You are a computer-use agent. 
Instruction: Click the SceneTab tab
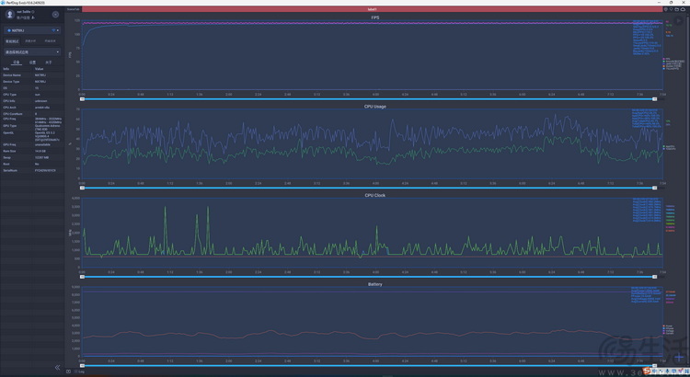74,9
